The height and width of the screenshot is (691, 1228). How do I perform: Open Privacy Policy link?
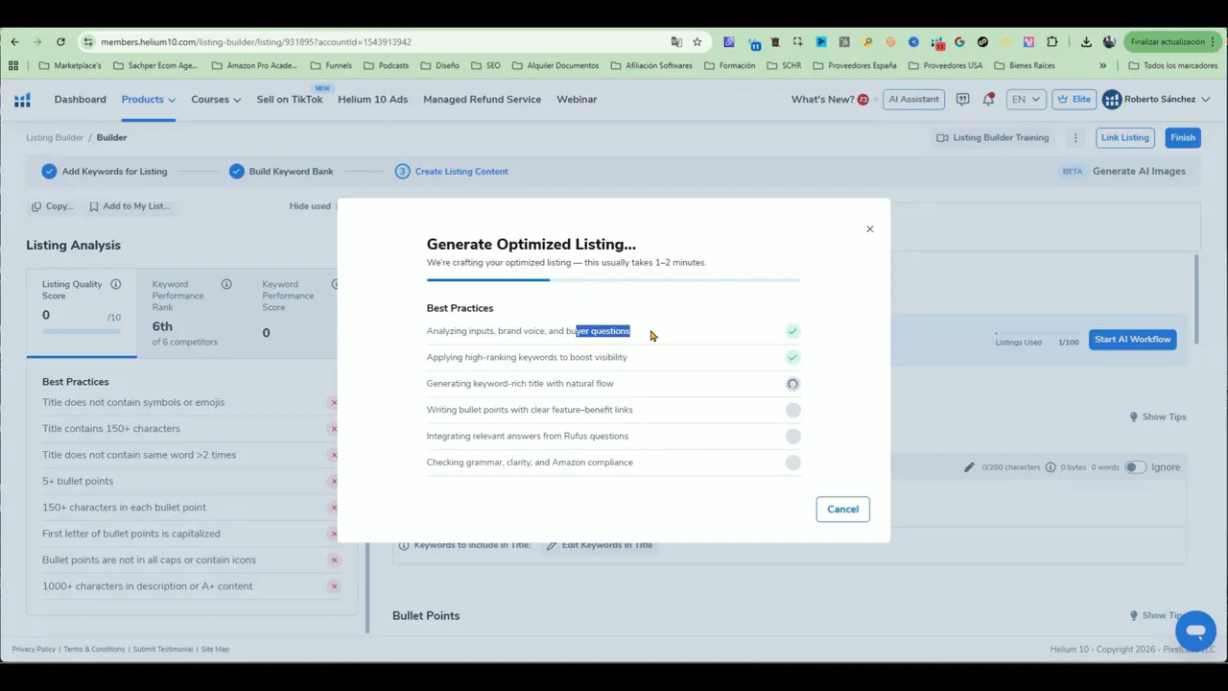[34, 649]
